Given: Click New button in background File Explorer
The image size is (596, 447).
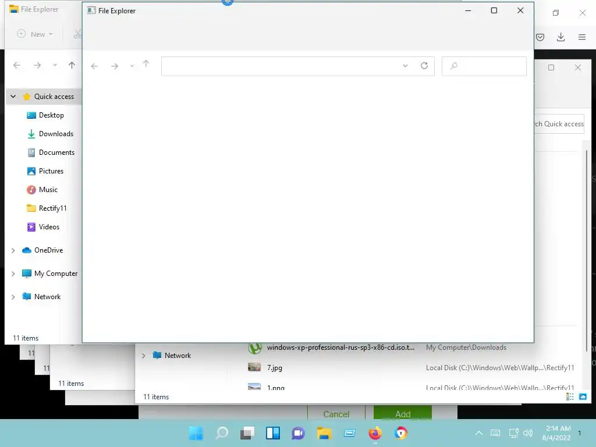Looking at the screenshot, I should click(35, 34).
